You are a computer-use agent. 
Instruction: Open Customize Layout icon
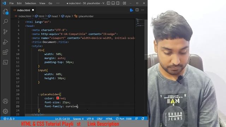pos(125,3)
